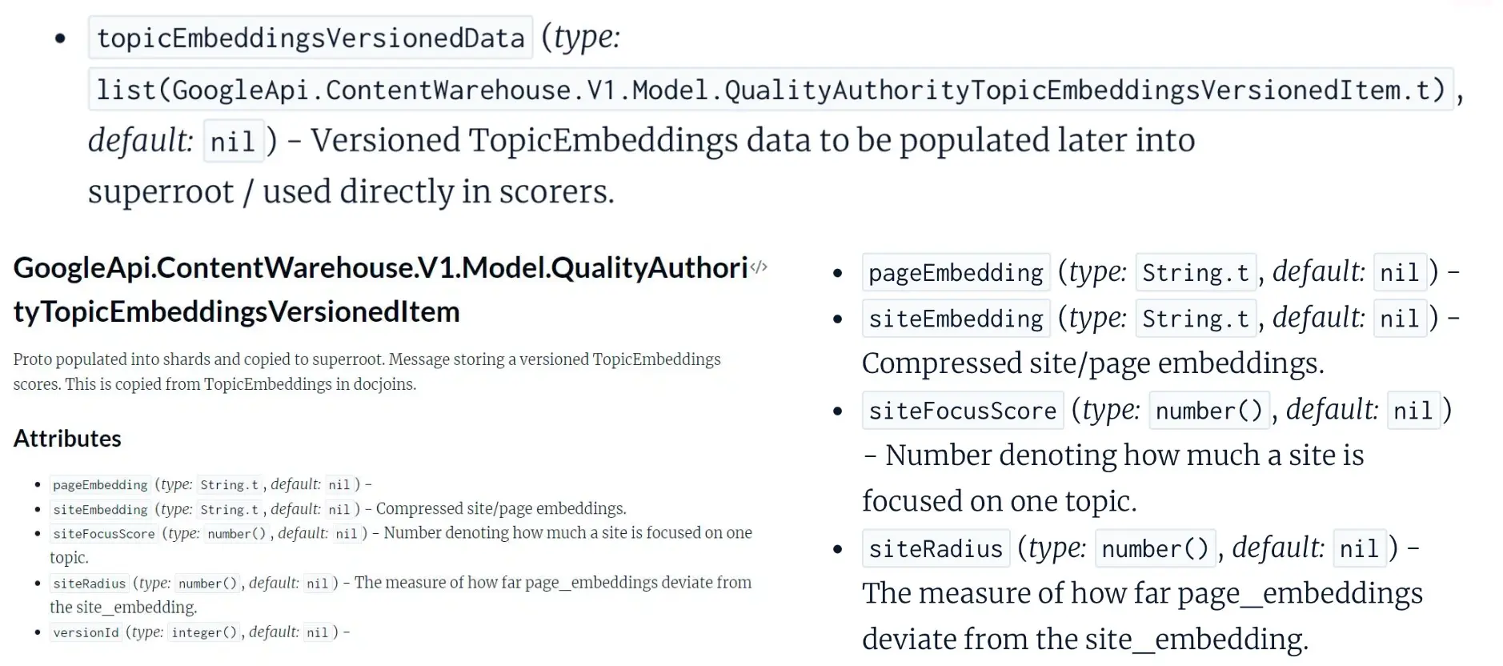Click the "Proto populated into shards" description paragraph
Viewport: 1503px width, 666px height.
pyautogui.click(x=367, y=371)
